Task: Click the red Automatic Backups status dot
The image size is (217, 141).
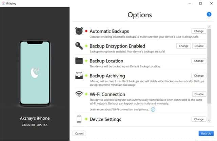Action: click(x=86, y=31)
